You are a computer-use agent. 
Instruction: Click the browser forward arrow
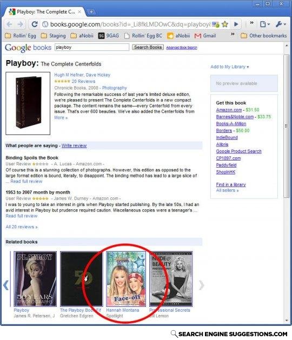coord(21,24)
